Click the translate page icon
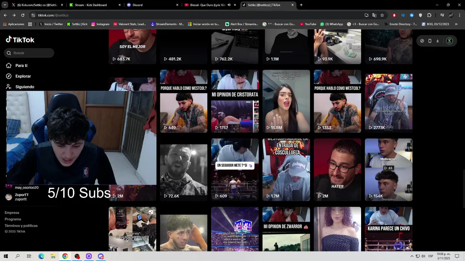Screen dimensions: 465x261 (374, 15)
